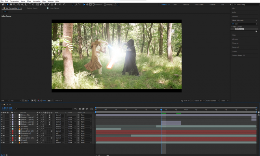Open Parent & Link dropdown for layer 13
The height and width of the screenshot is (156, 260).
[86, 142]
